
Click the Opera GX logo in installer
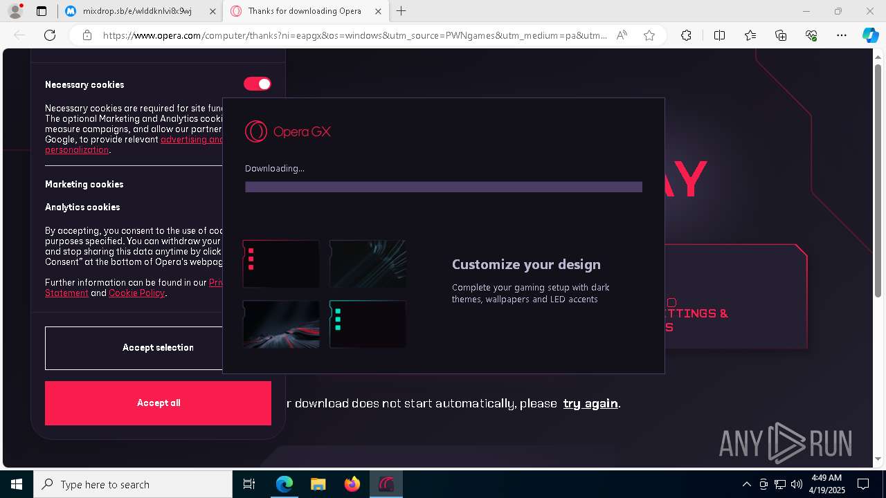point(288,131)
